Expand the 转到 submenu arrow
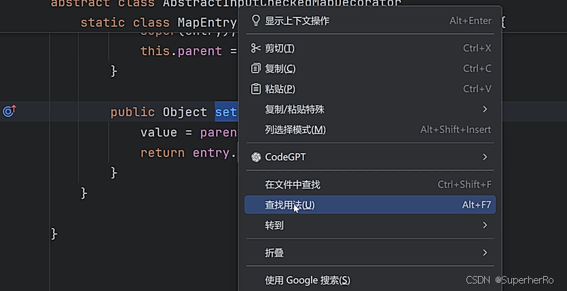 (x=485, y=225)
